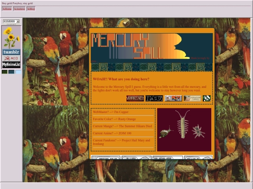Click the Mercury Spill banner logo
The image size is (253, 189).
pos(141,46)
